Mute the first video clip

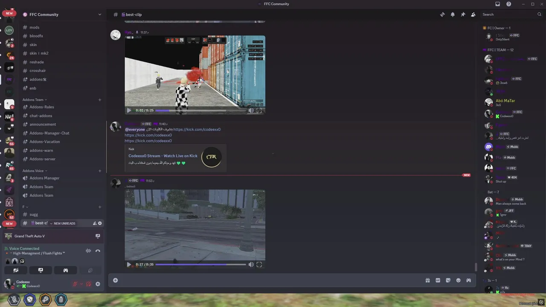(251, 110)
